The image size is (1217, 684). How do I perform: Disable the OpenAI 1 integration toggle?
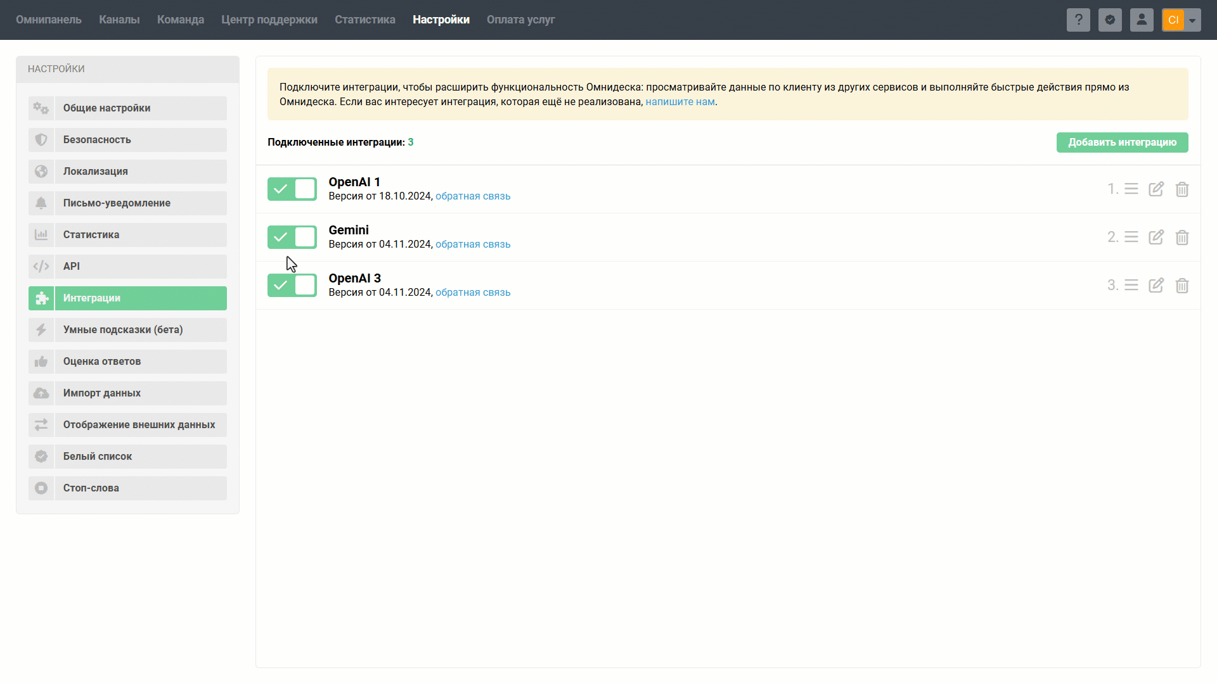292,189
